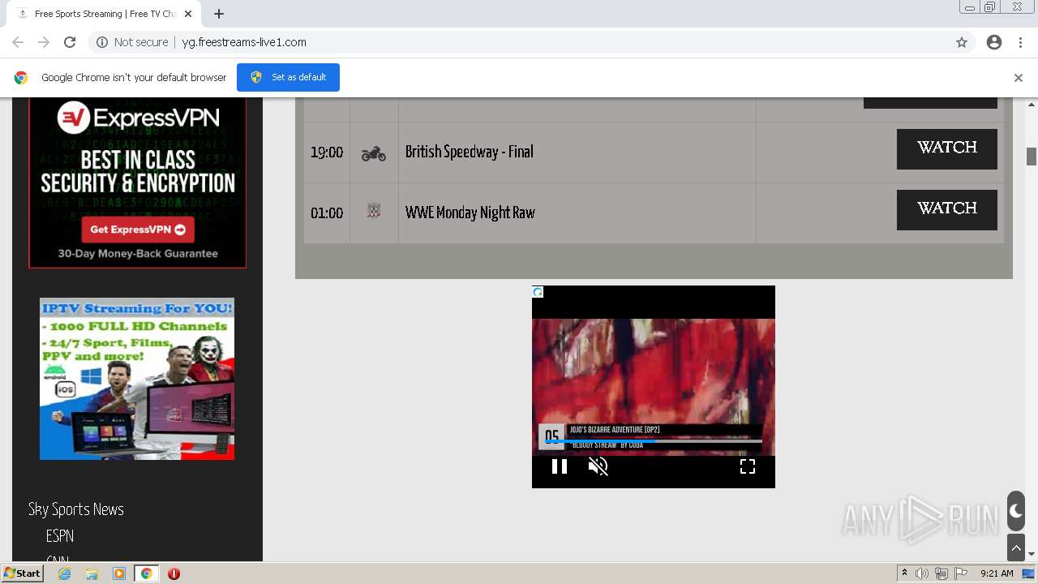Click the 01:00 time cell
The width and height of the screenshot is (1038, 584).
click(327, 213)
